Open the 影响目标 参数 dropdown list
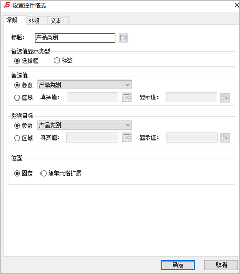Viewport: 240px width, 274px height. (85, 125)
